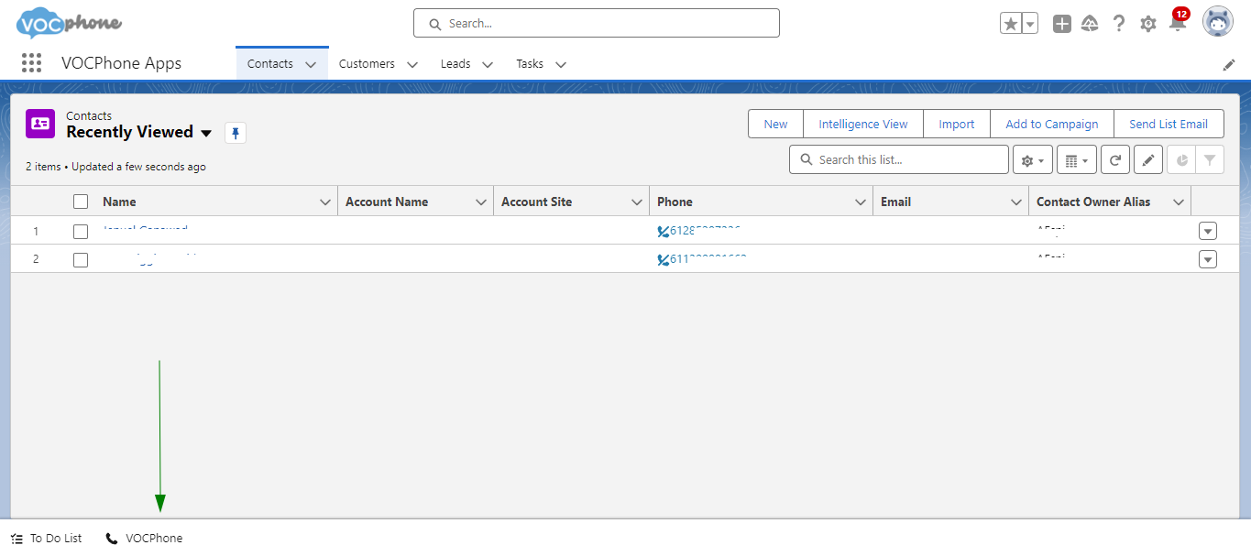Click the Help question mark icon

[x=1118, y=24]
